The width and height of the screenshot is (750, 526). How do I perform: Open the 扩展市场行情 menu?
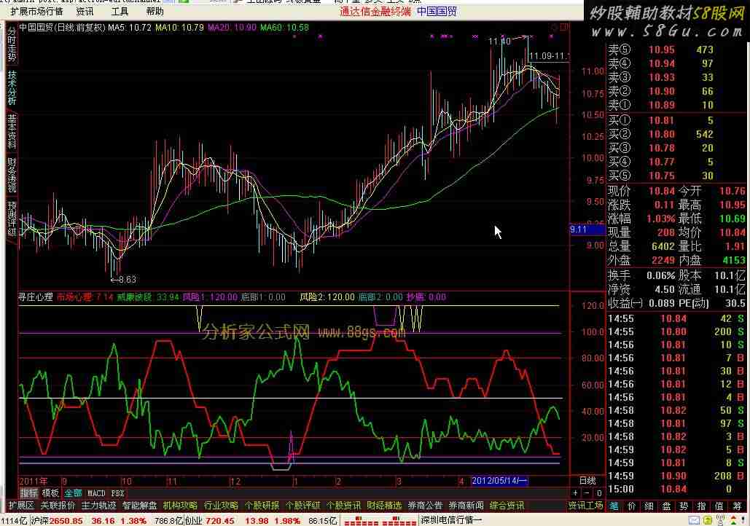tap(36, 11)
